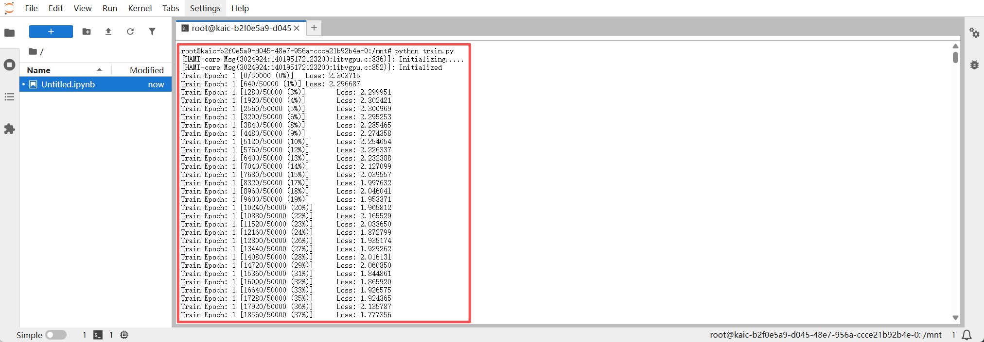This screenshot has height=342, width=984.
Task: Open the View menu
Action: [x=83, y=8]
